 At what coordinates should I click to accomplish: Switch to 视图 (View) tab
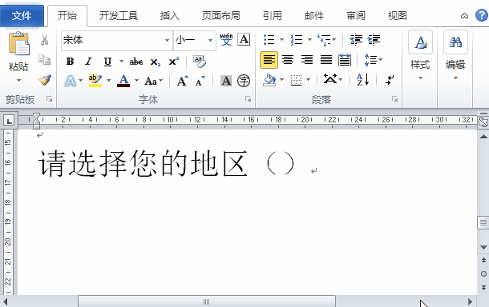398,15
